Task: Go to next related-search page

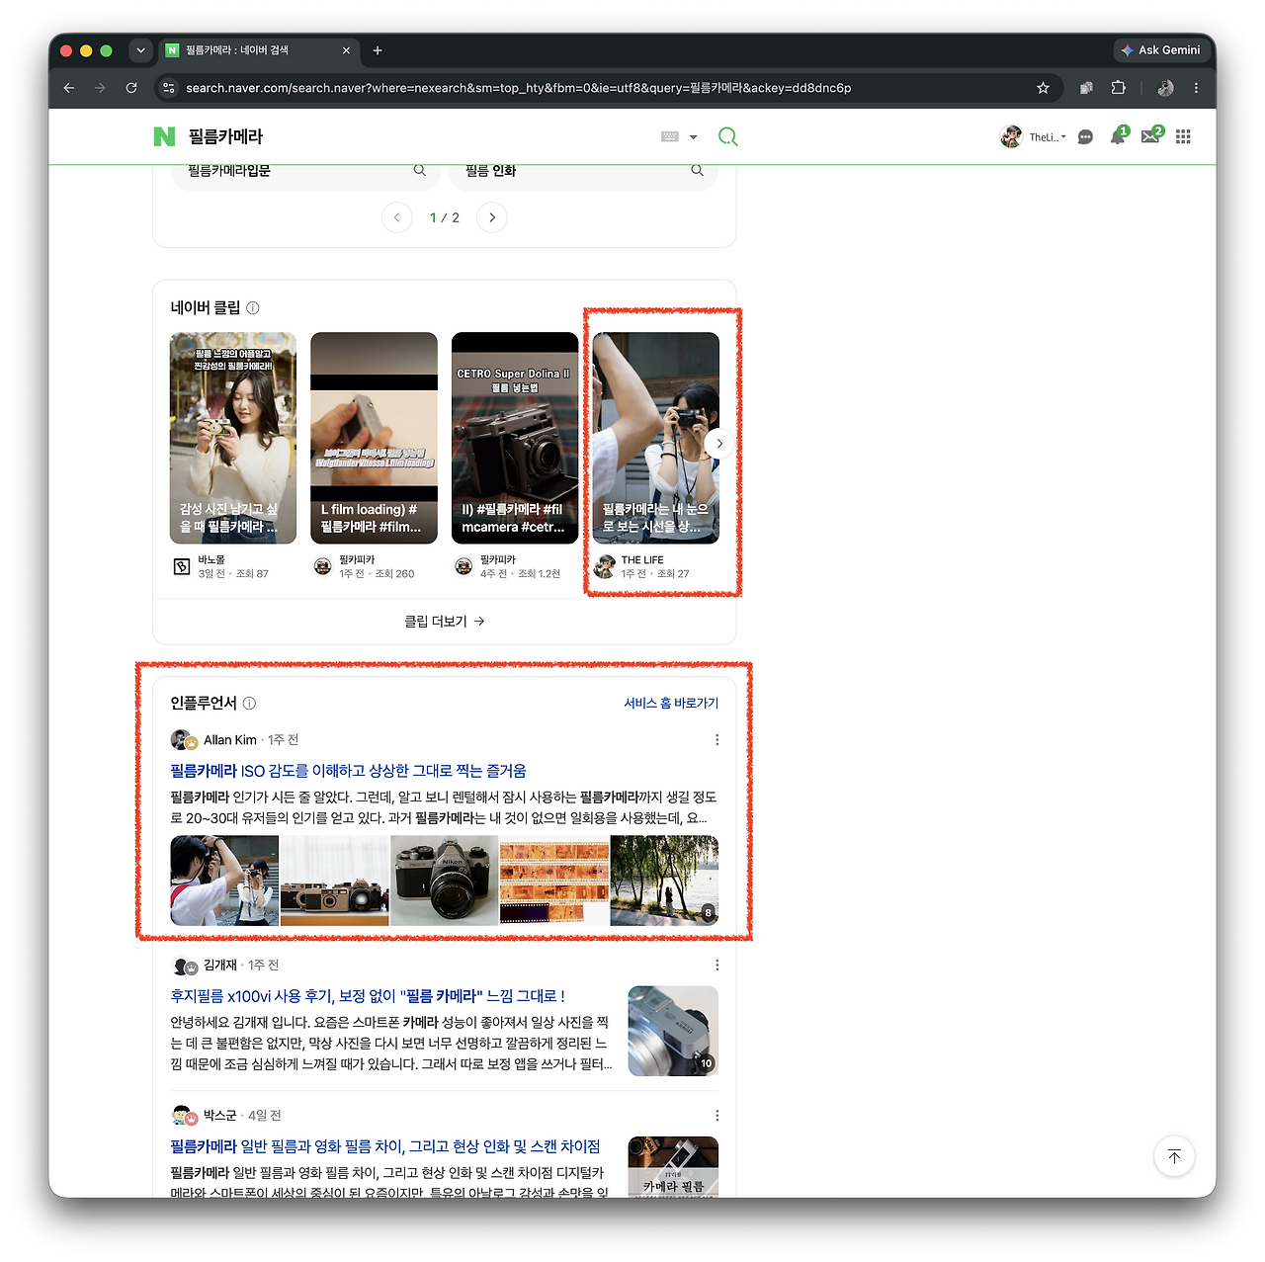Action: click(492, 217)
